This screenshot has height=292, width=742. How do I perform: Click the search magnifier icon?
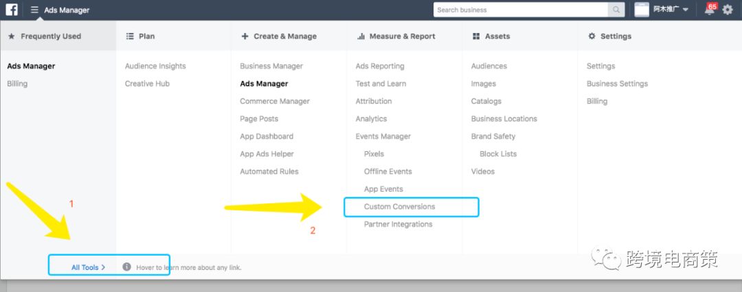[616, 10]
